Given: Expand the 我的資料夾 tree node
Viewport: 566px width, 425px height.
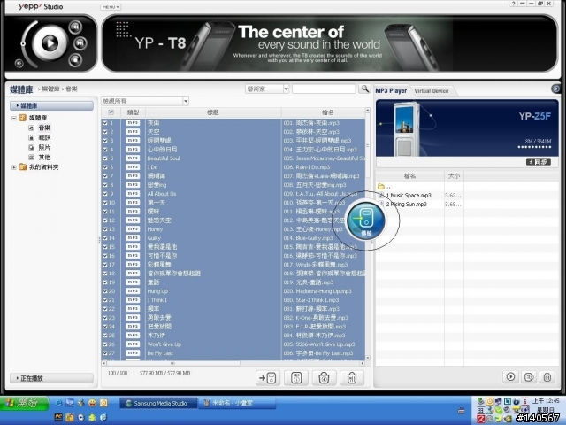Looking at the screenshot, I should click(x=14, y=167).
